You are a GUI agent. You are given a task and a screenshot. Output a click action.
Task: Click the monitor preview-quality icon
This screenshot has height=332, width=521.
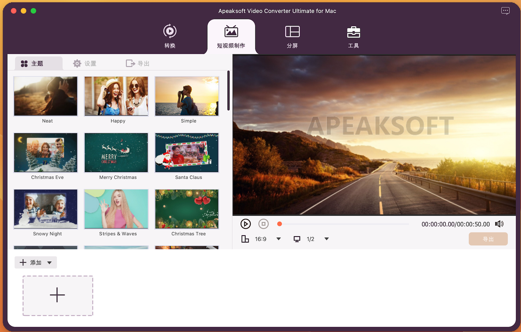297,239
